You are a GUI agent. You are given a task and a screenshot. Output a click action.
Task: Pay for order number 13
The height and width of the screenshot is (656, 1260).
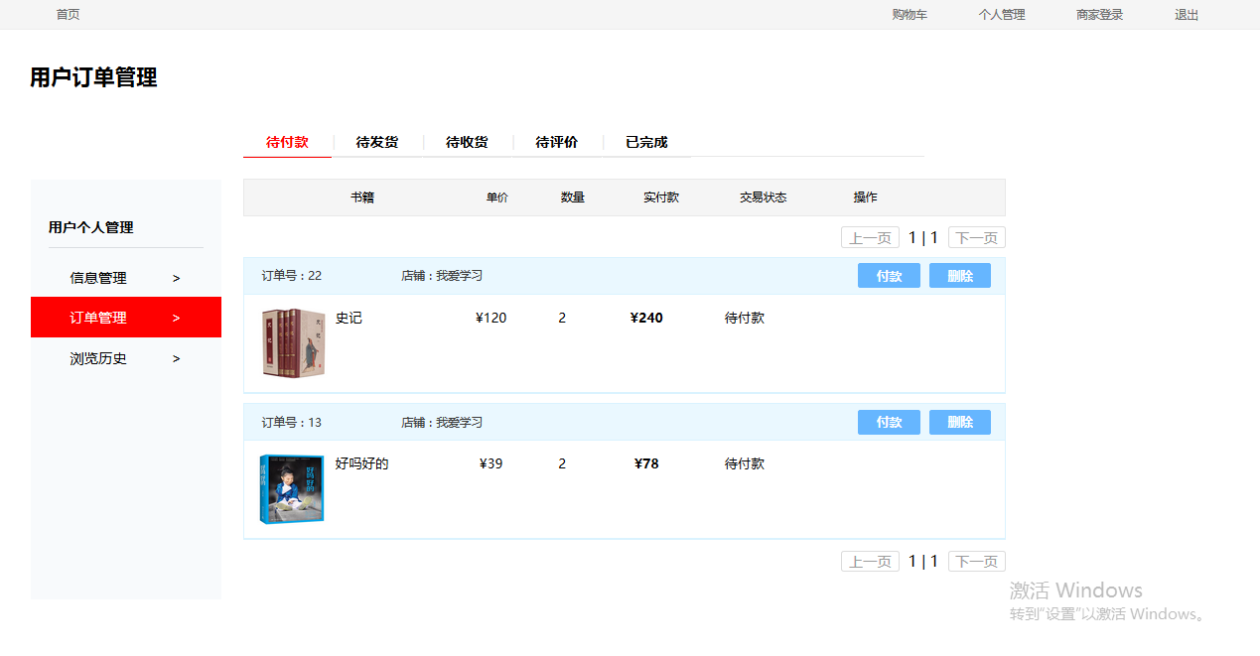point(889,422)
